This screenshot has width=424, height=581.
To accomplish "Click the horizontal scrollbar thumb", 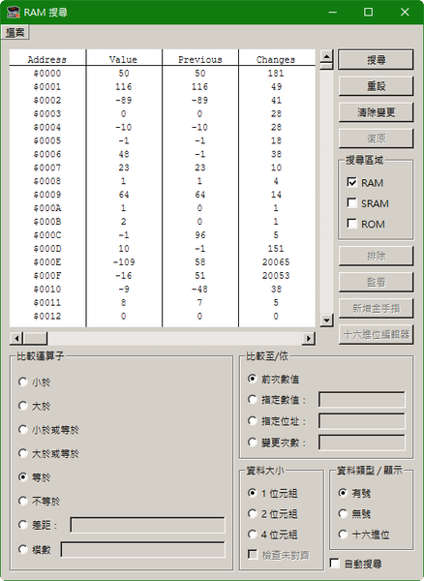I will [x=35, y=338].
